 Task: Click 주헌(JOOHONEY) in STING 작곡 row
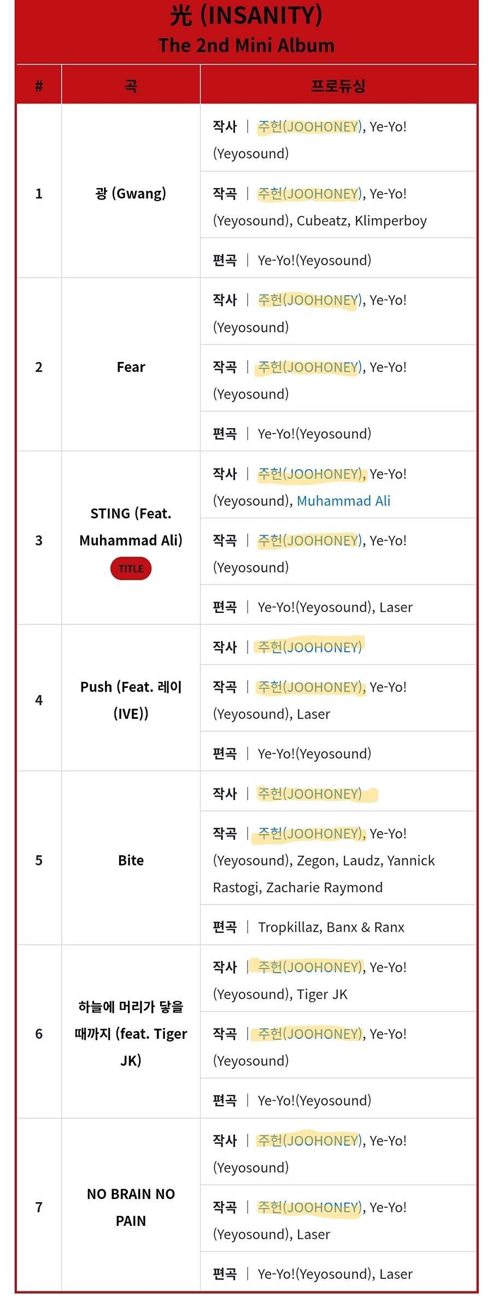pyautogui.click(x=309, y=541)
